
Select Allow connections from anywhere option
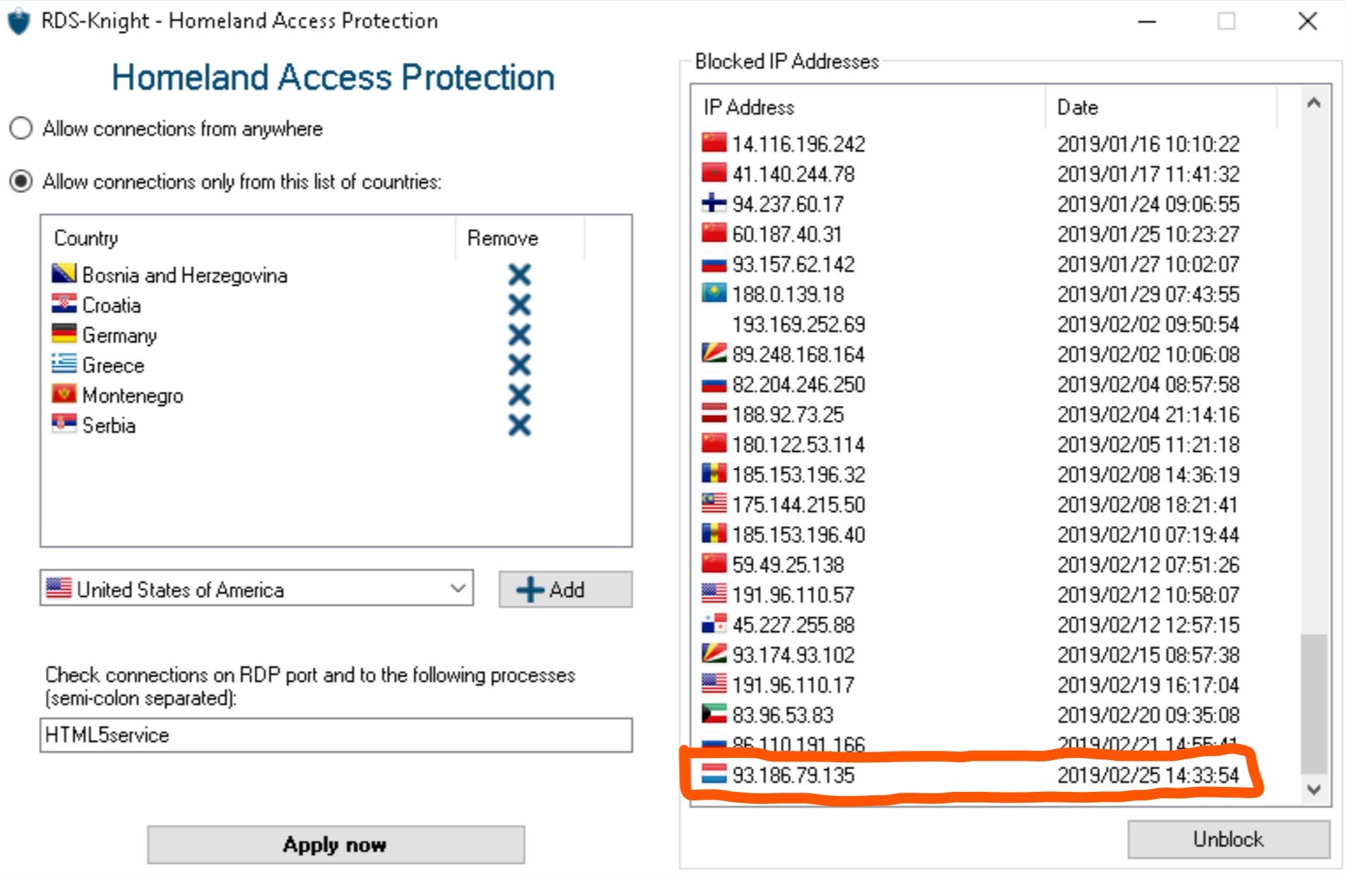(x=21, y=129)
